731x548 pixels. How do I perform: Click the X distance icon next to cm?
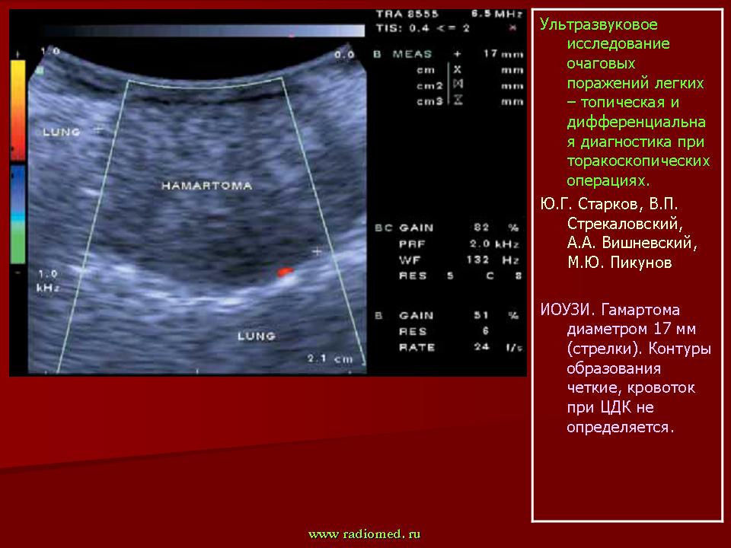click(x=458, y=70)
